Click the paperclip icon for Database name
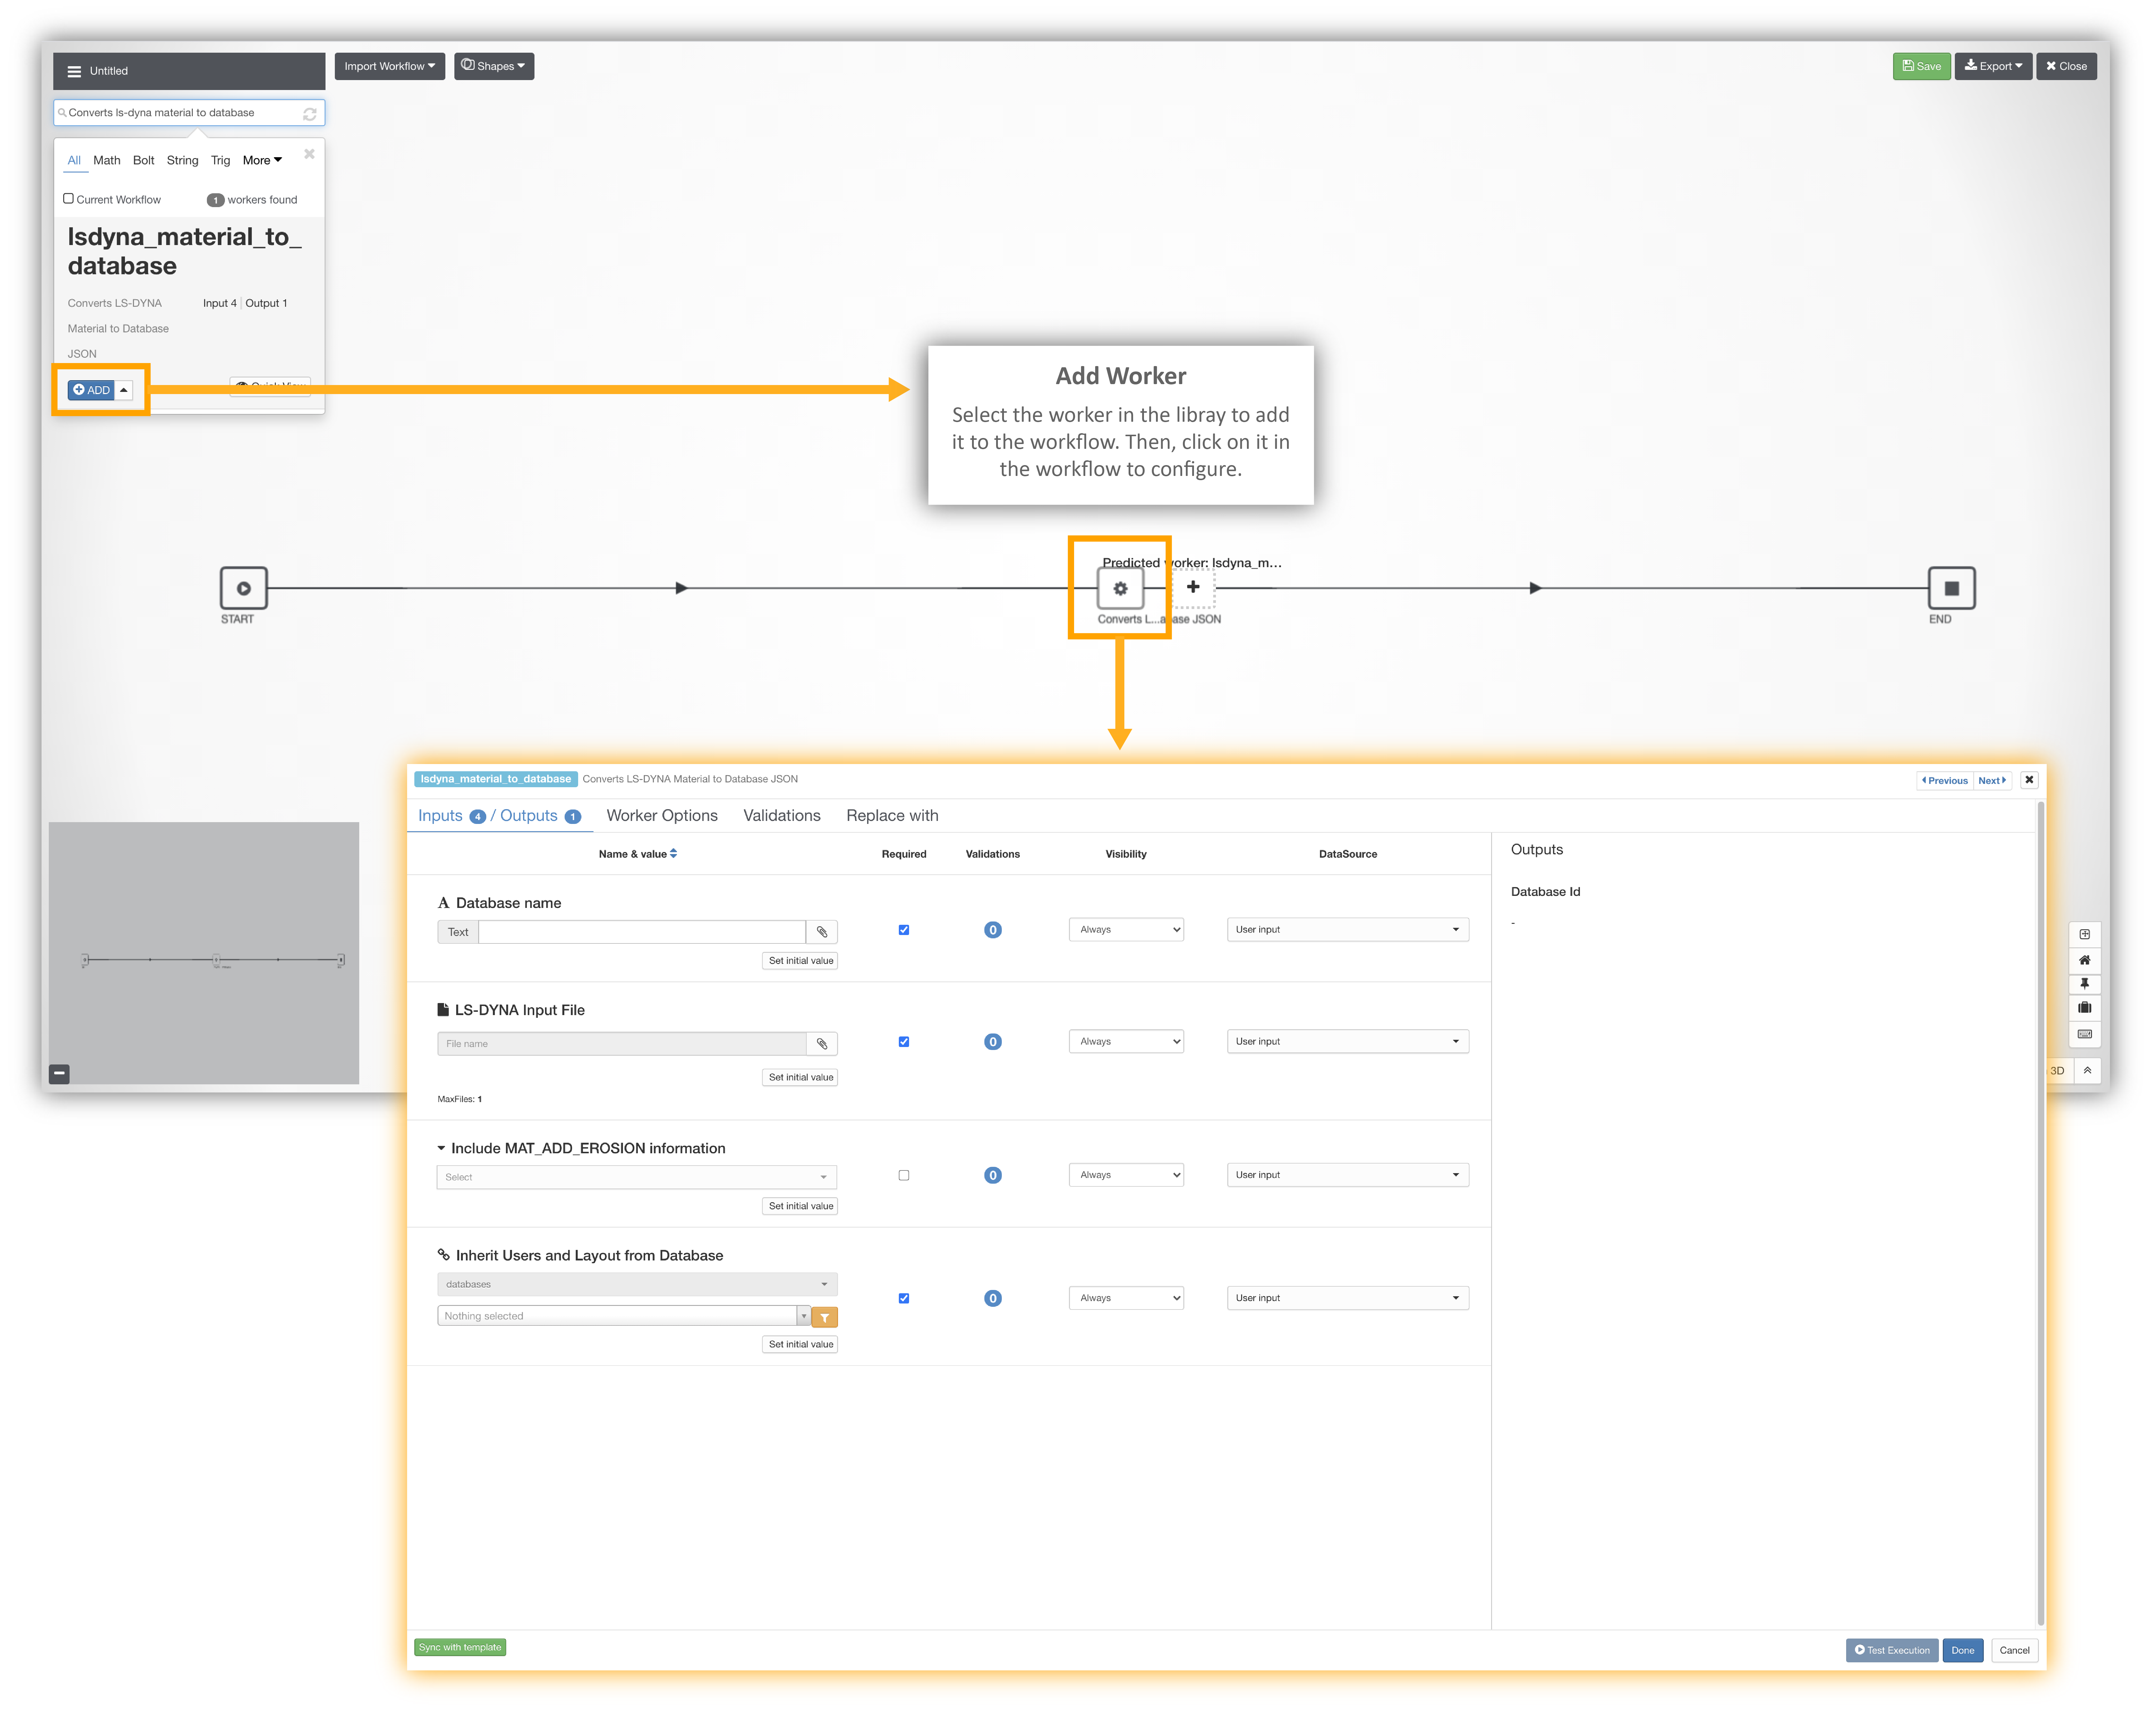Image resolution: width=2156 pixels, height=1712 pixels. click(x=822, y=932)
